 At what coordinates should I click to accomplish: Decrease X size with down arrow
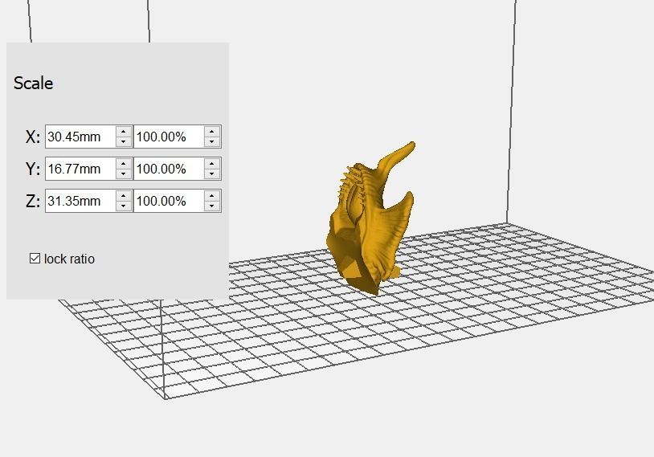tap(124, 142)
